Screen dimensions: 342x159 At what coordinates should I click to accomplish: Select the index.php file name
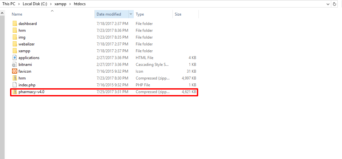(x=27, y=85)
